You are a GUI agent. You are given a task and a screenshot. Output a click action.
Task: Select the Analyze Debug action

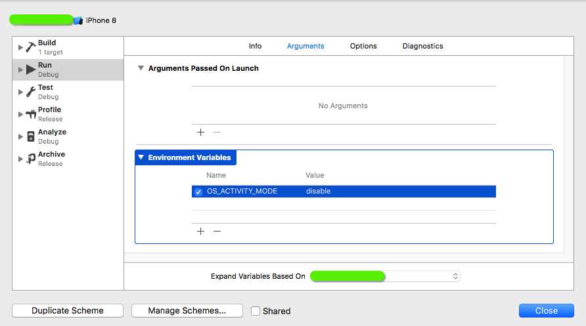click(68, 136)
